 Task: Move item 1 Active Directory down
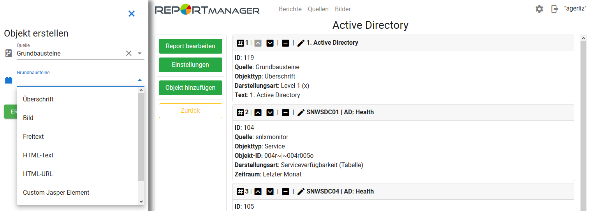270,43
